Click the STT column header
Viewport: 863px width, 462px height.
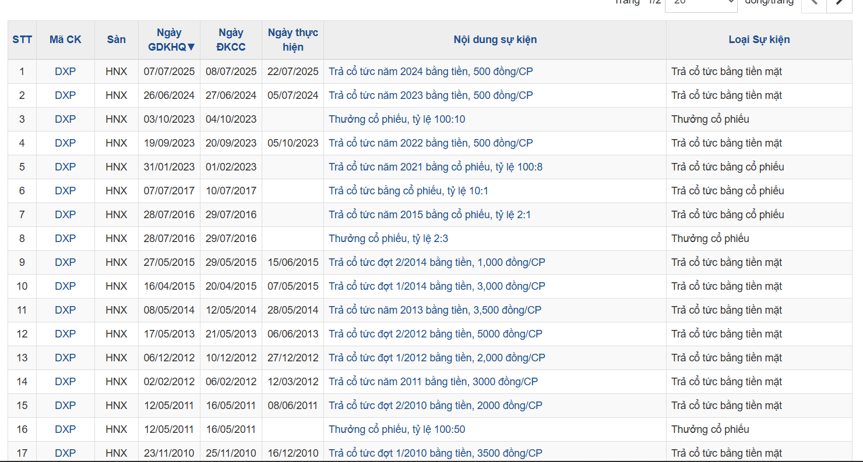[x=22, y=40]
